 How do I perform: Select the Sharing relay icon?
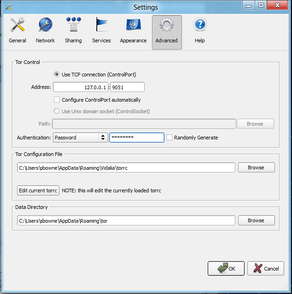[x=73, y=24]
